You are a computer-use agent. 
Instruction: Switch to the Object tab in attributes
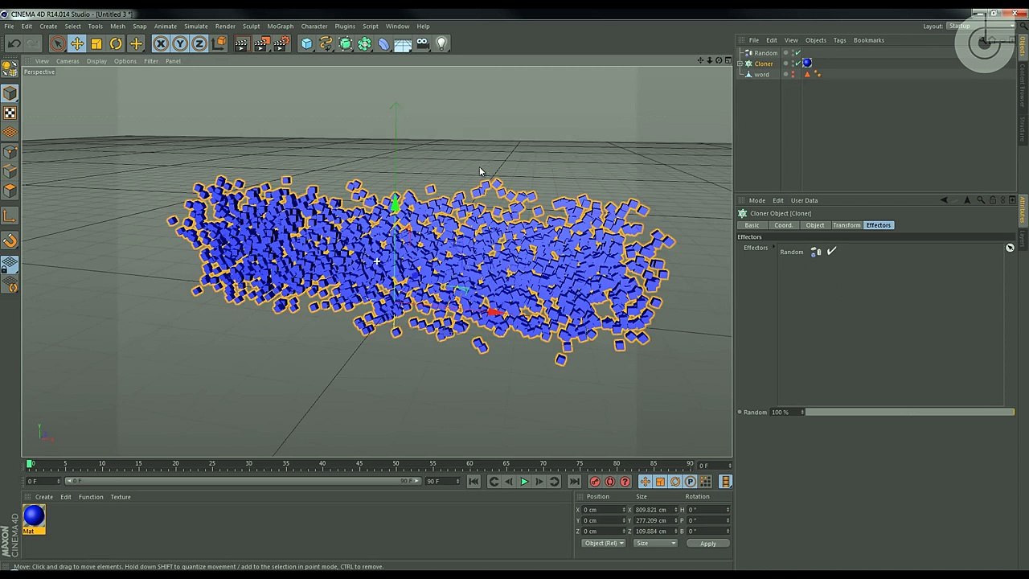(815, 225)
